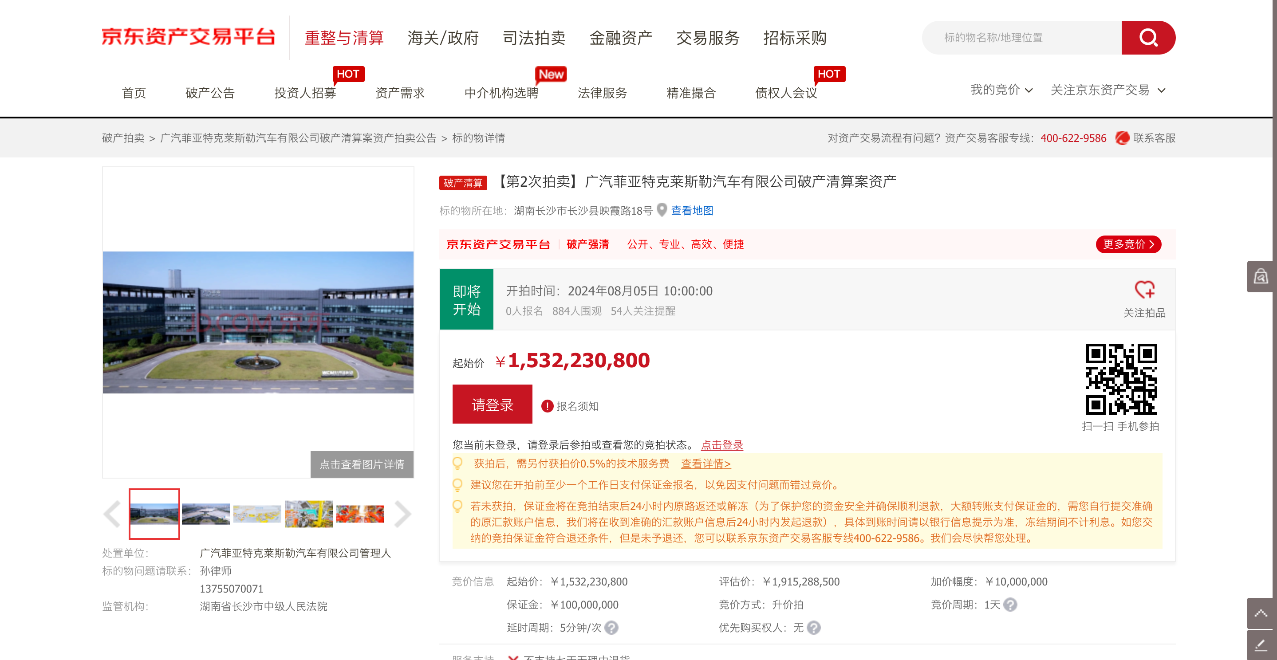Viewport: 1277px width, 660px height.
Task: Open the judicial auction menu item
Action: (x=533, y=38)
